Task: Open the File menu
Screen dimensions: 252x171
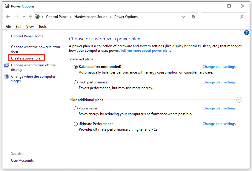Action: 8,27
